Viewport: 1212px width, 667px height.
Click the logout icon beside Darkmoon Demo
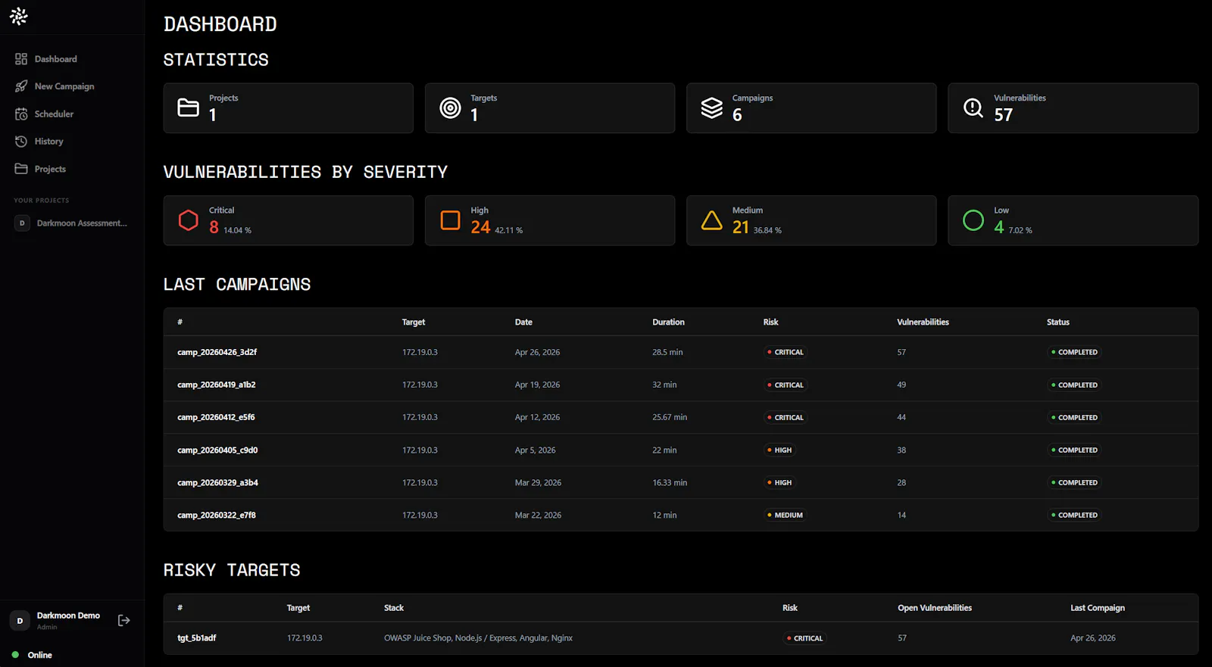click(x=124, y=621)
